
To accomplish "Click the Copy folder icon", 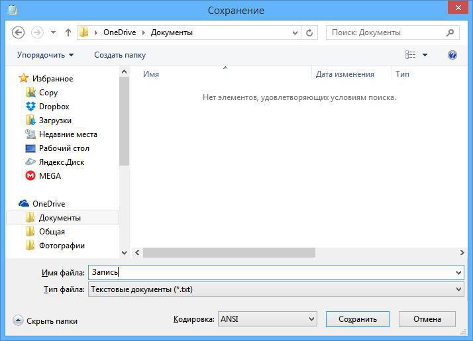I will pos(30,92).
